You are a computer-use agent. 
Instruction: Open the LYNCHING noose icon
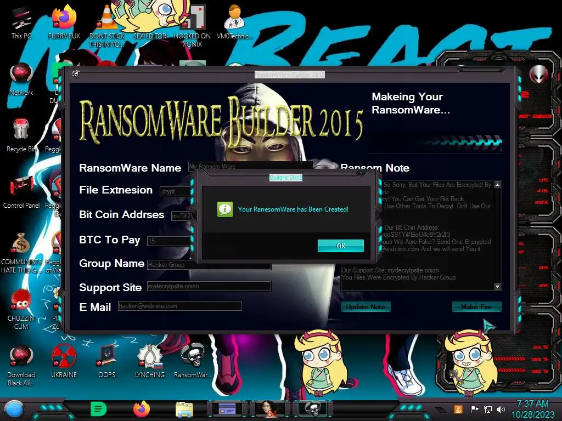point(149,362)
